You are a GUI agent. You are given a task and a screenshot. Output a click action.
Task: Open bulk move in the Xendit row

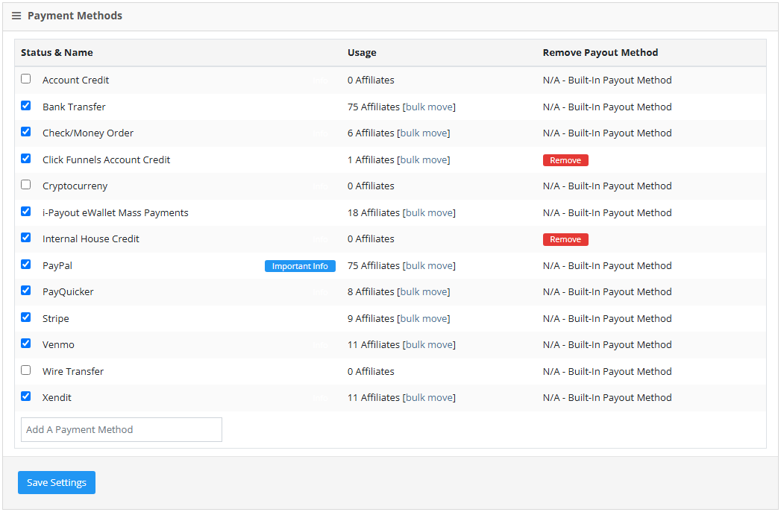coord(429,398)
